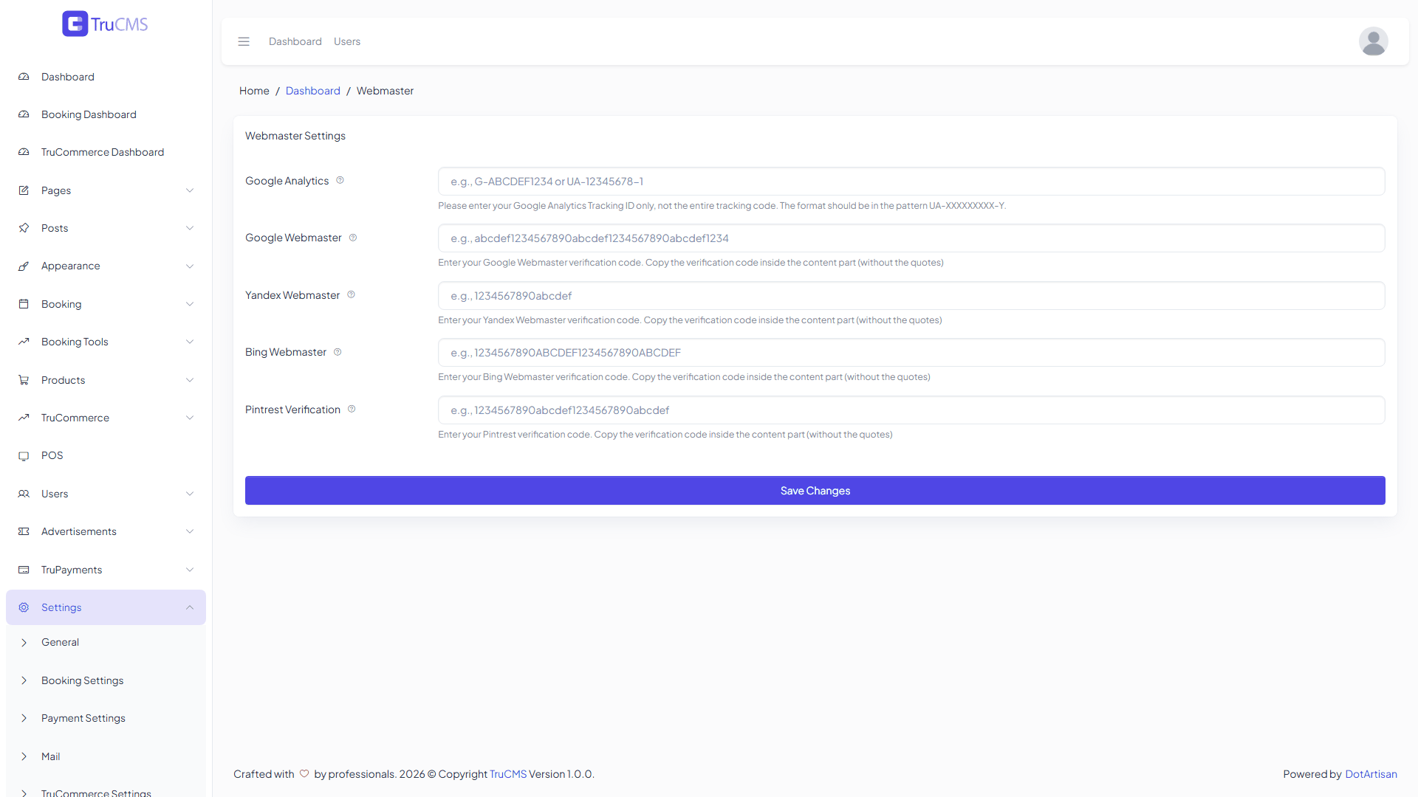Click the Pintrest Verification help icon

click(352, 409)
